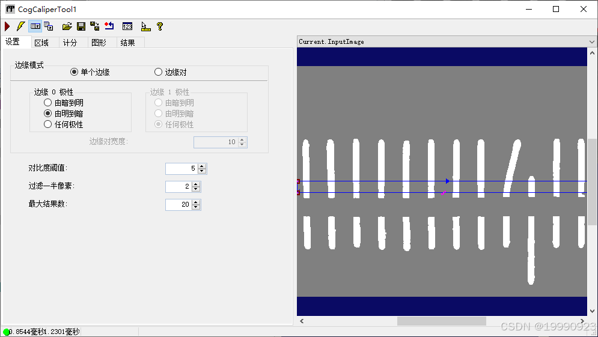The height and width of the screenshot is (337, 598).
Task: Click the image horizontal scrollbar thumb
Action: click(442, 321)
